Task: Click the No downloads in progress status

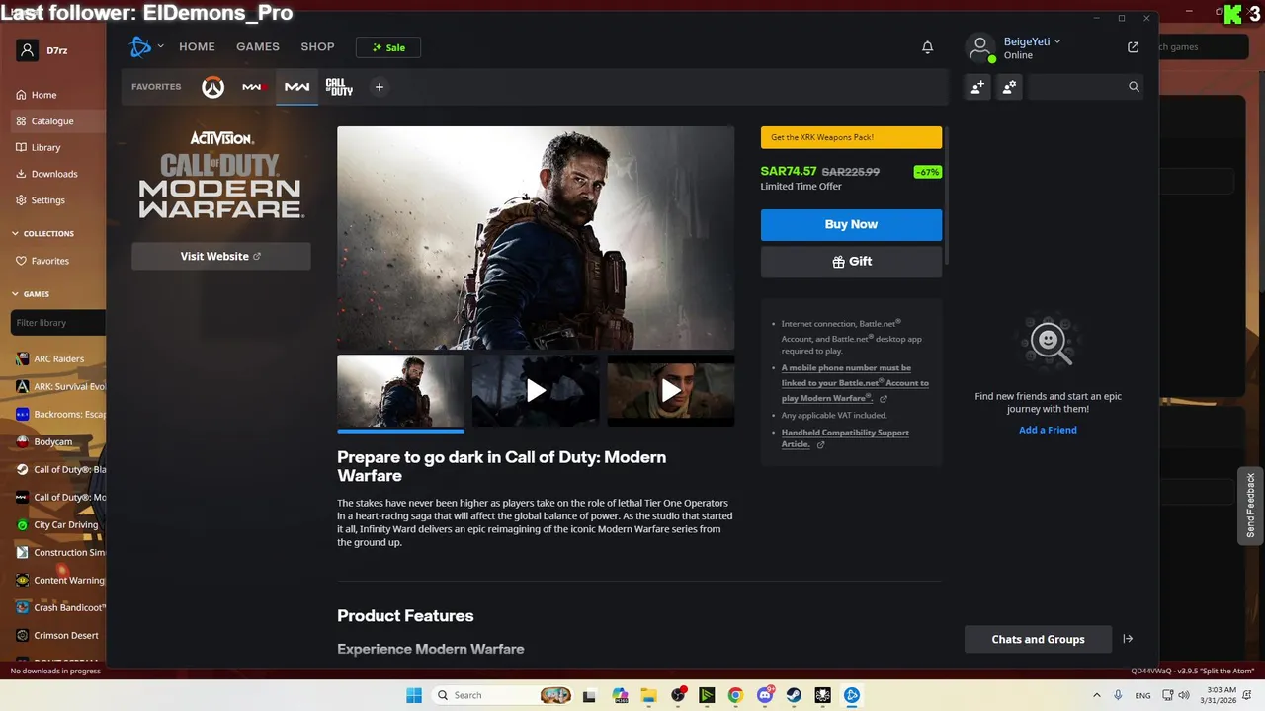Action: (x=55, y=671)
